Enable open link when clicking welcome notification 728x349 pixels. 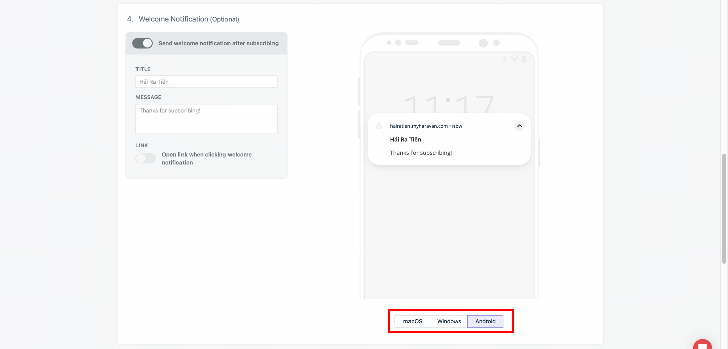146,158
